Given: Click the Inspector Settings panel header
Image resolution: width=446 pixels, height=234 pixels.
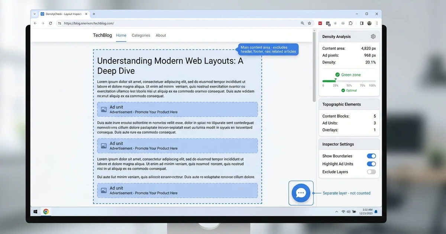Looking at the screenshot, I should (x=349, y=144).
